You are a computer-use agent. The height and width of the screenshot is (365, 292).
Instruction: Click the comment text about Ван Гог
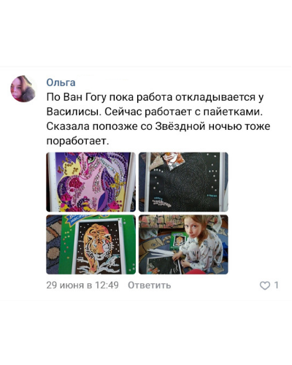158,119
